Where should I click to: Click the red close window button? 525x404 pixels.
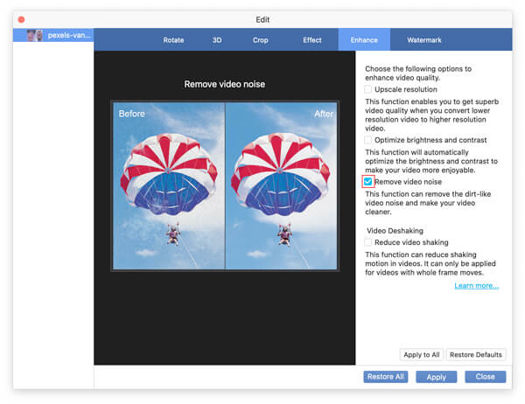pyautogui.click(x=22, y=18)
